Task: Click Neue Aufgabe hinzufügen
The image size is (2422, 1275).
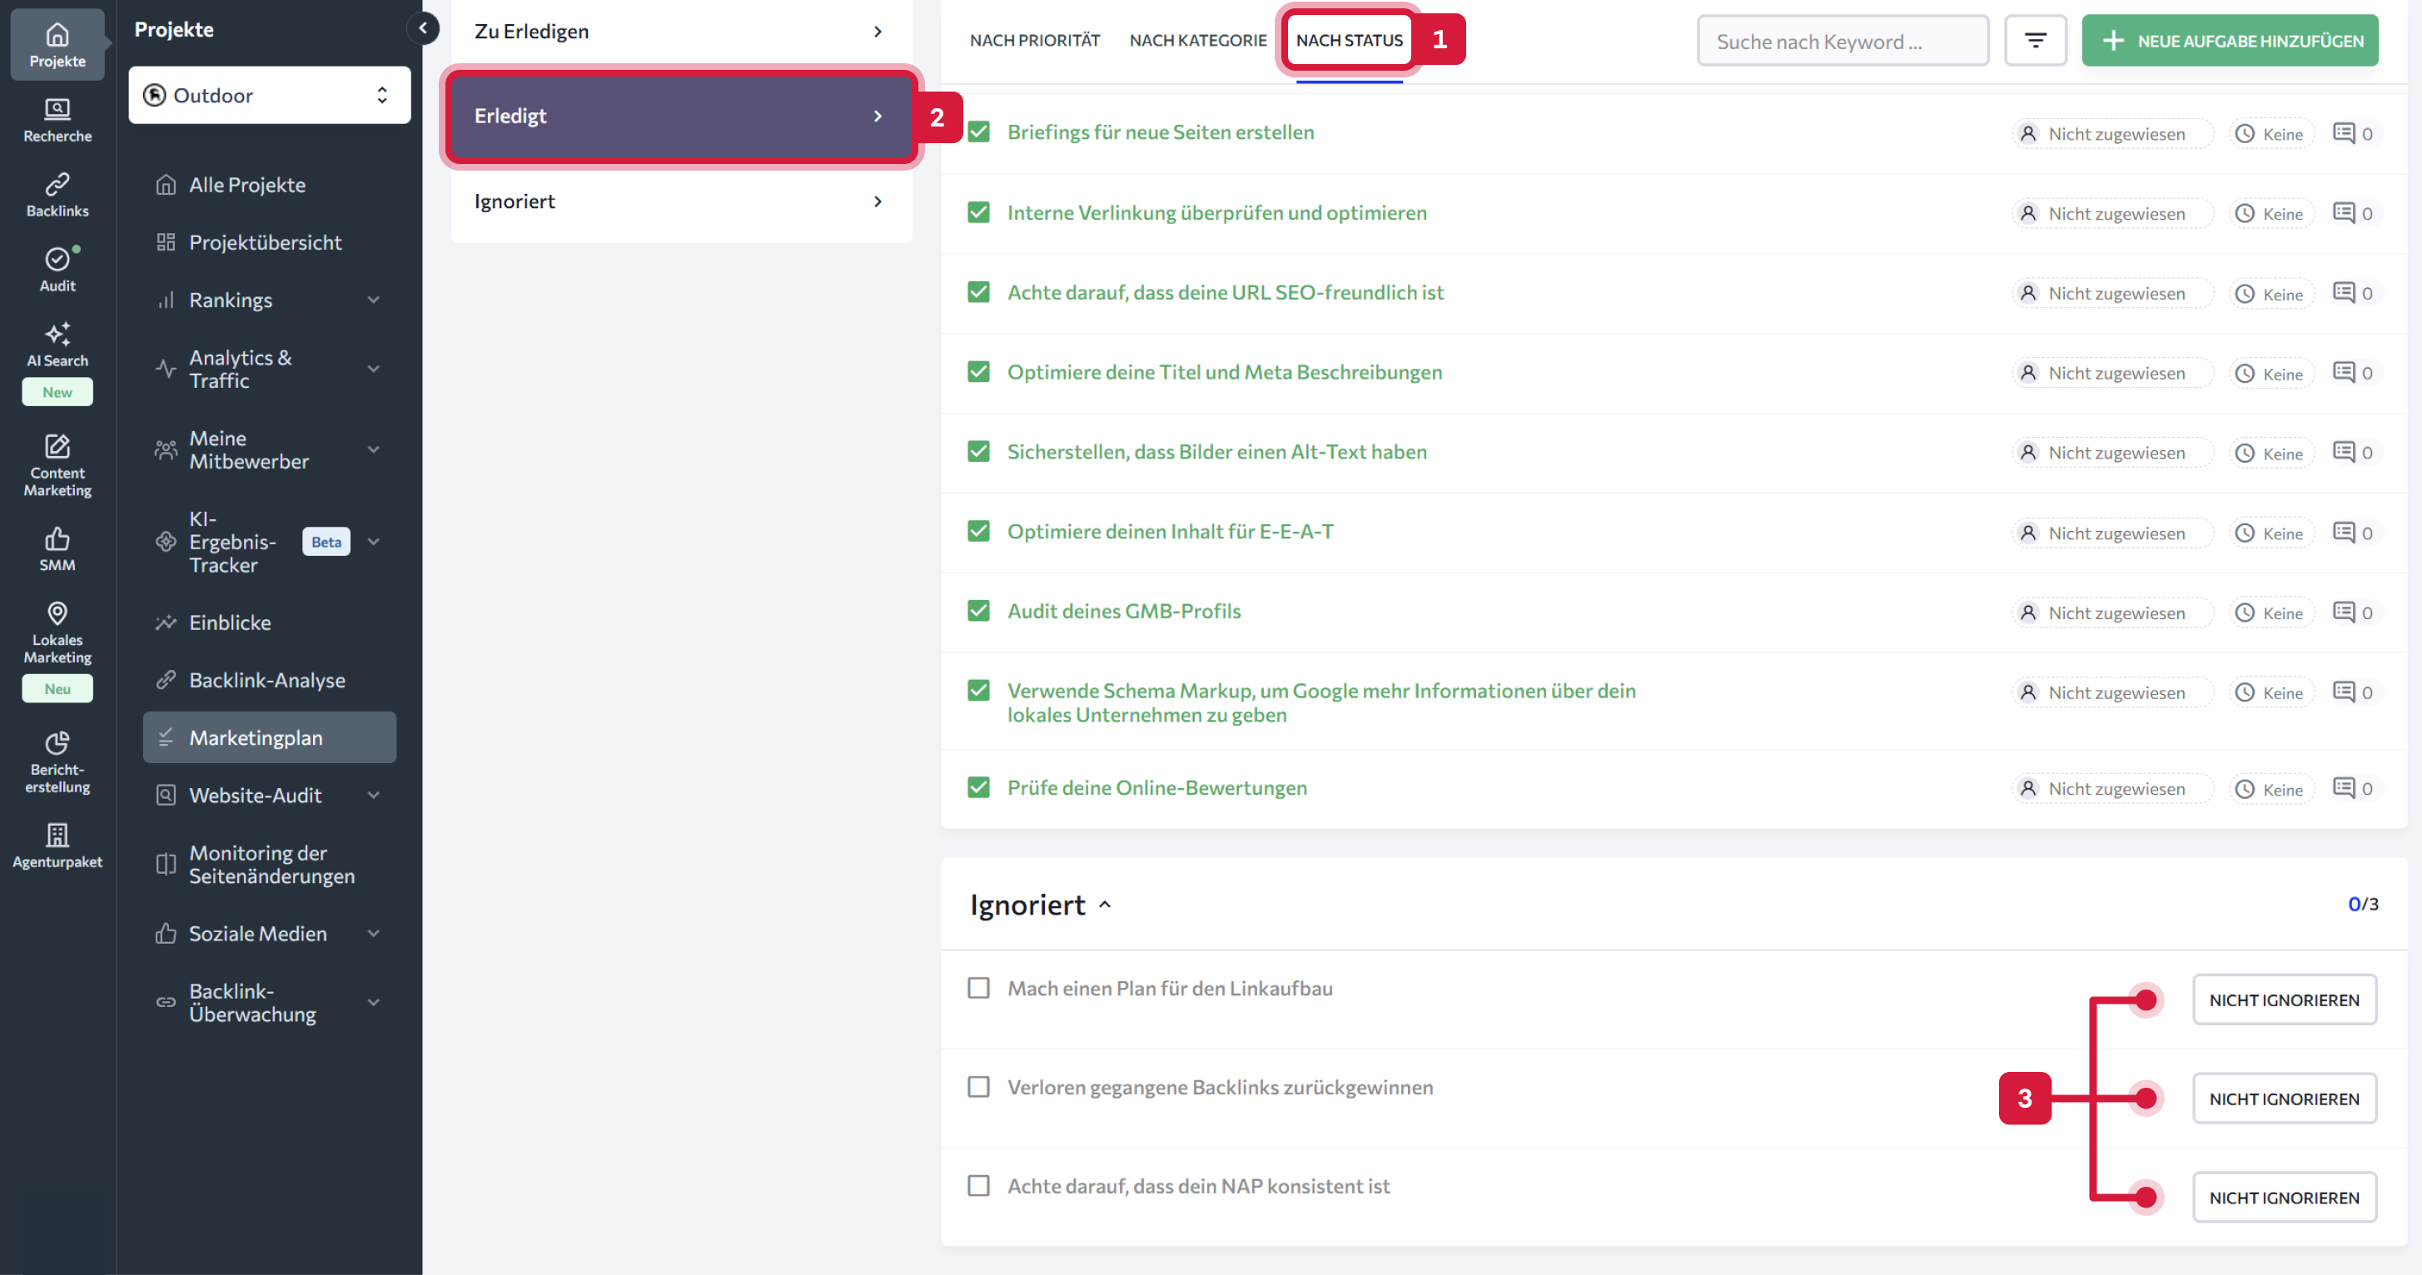Action: pyautogui.click(x=2229, y=39)
